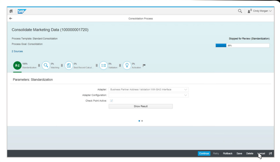Open the Adapter dropdown

186,89
